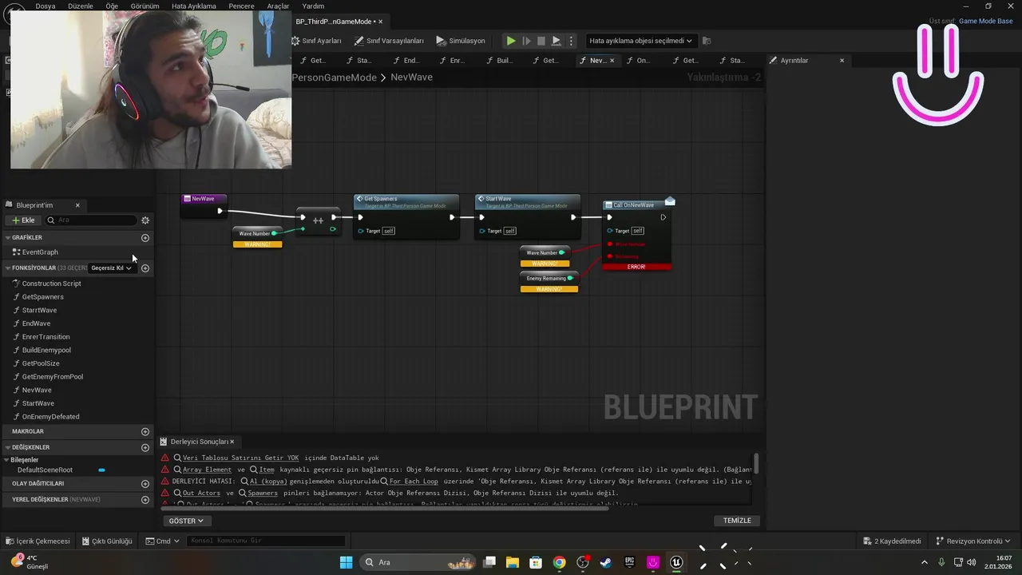Click the Game Mode Base parent class link
Screen dimensions: 1022x575
click(985, 22)
